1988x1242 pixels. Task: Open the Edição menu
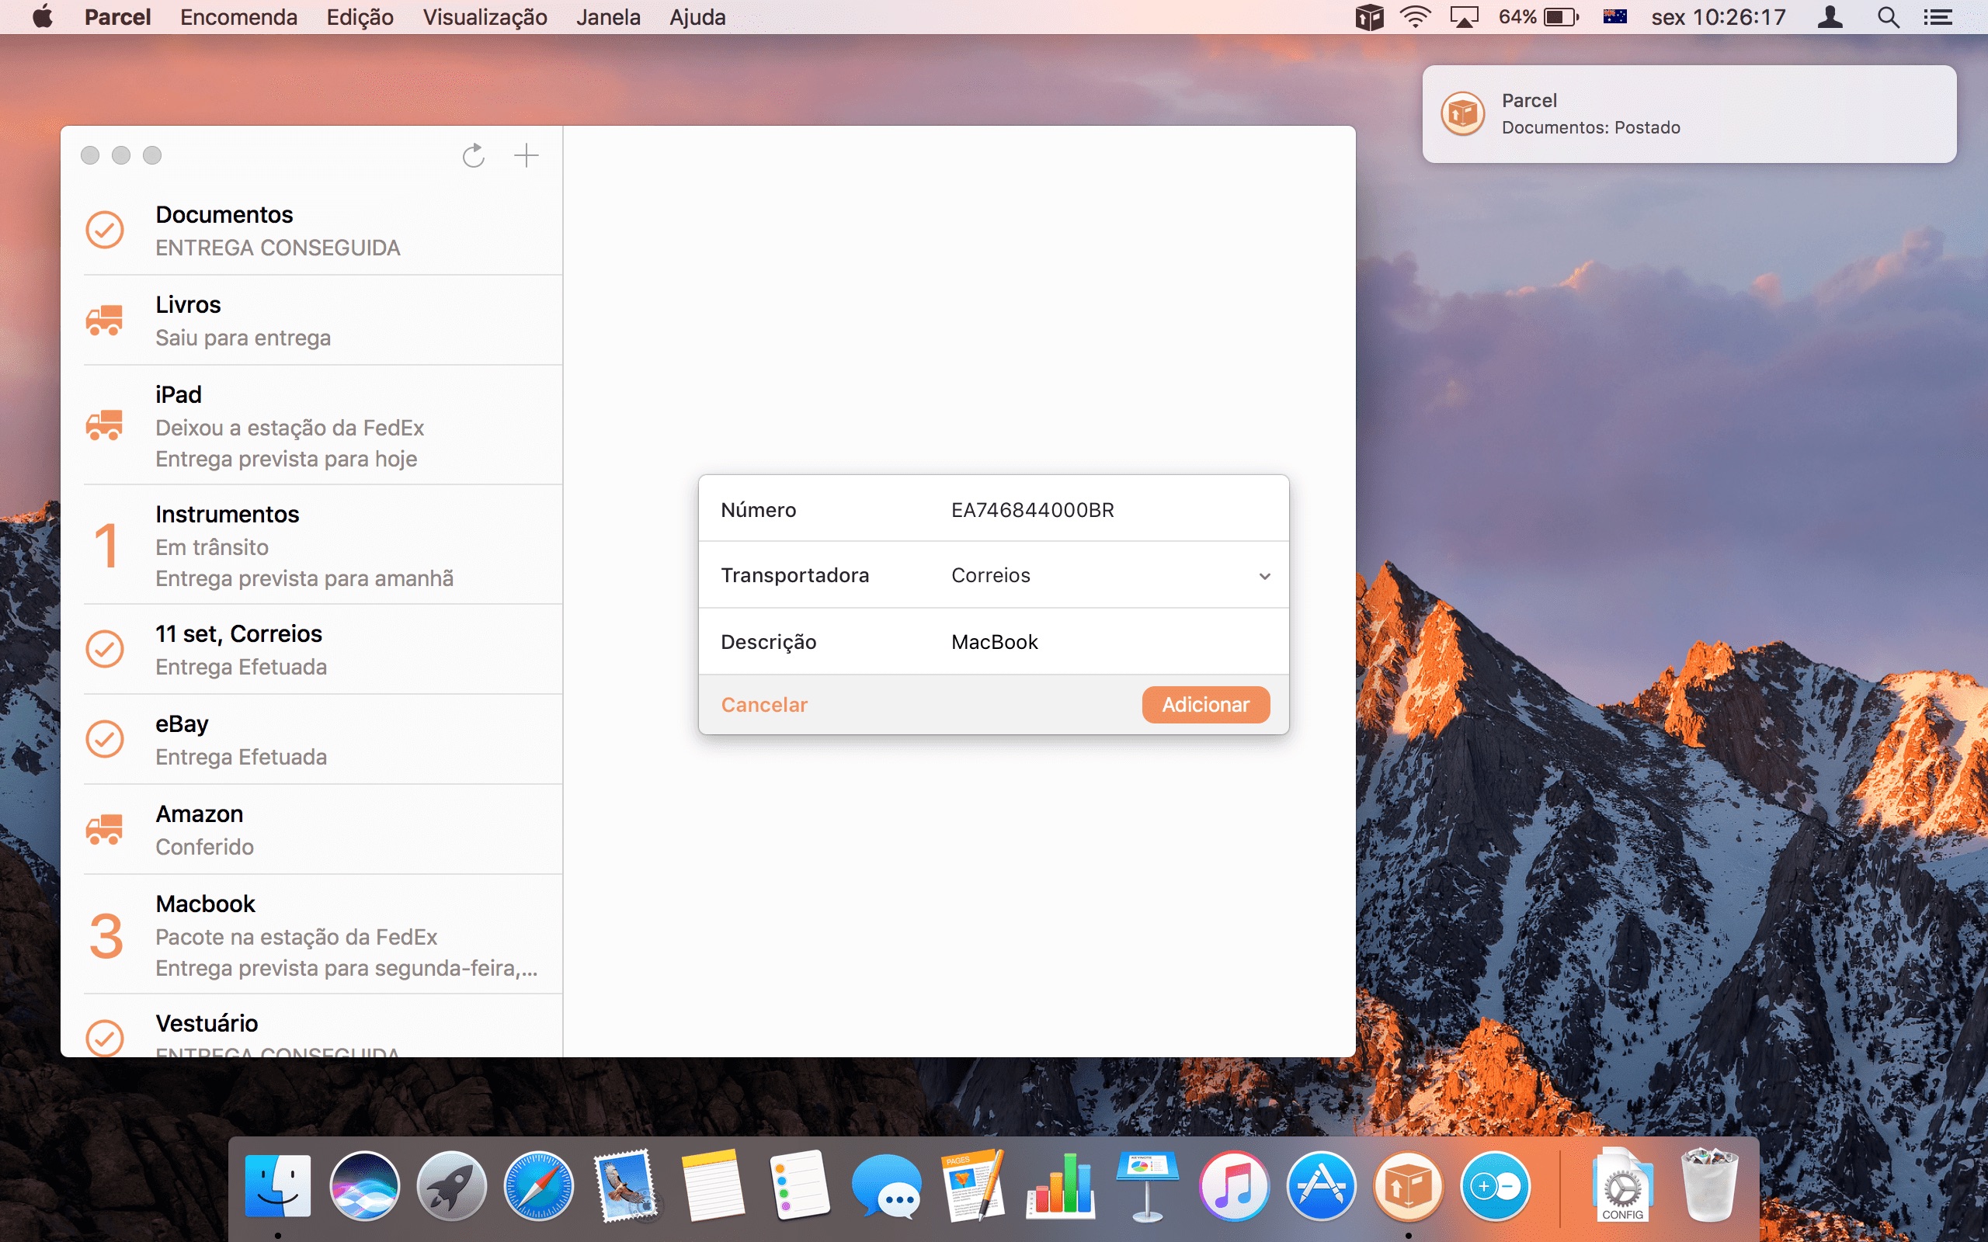click(360, 17)
